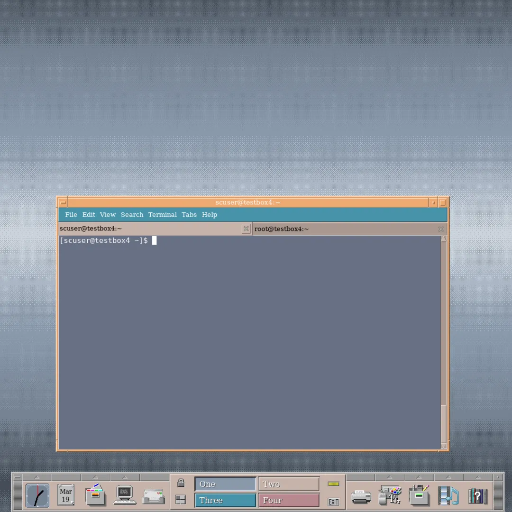The height and width of the screenshot is (512, 512).
Task: Expand the subpanel arrow above File Manager
Action: 95,477
